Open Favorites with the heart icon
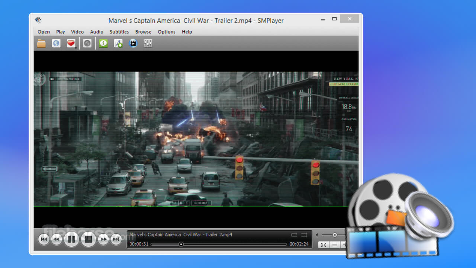This screenshot has height=268, width=476. (71, 44)
